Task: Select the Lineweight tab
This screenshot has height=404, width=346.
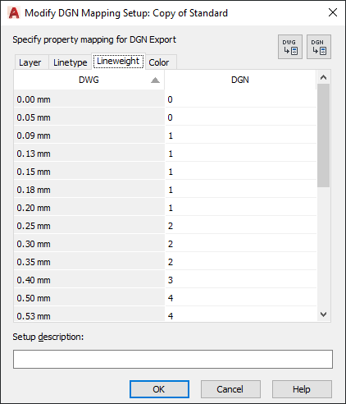Action: click(118, 61)
